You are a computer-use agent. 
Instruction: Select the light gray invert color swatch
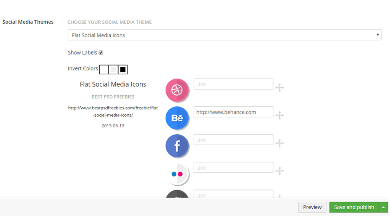tap(113, 69)
